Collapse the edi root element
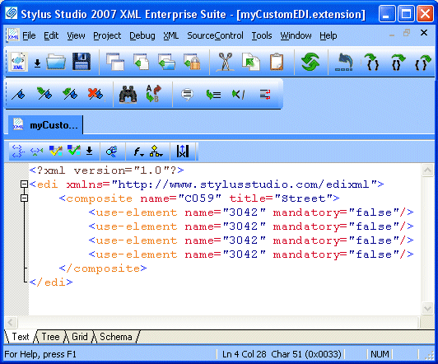 [x=25, y=184]
